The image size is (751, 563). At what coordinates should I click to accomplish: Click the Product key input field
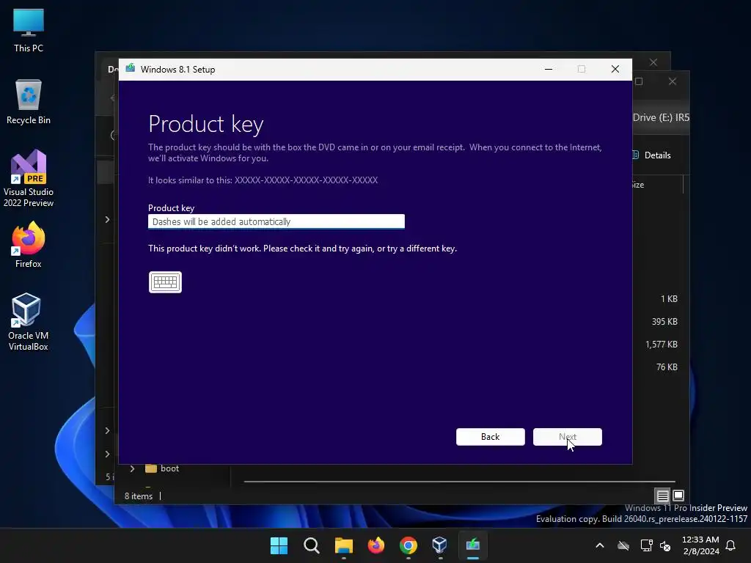(276, 221)
